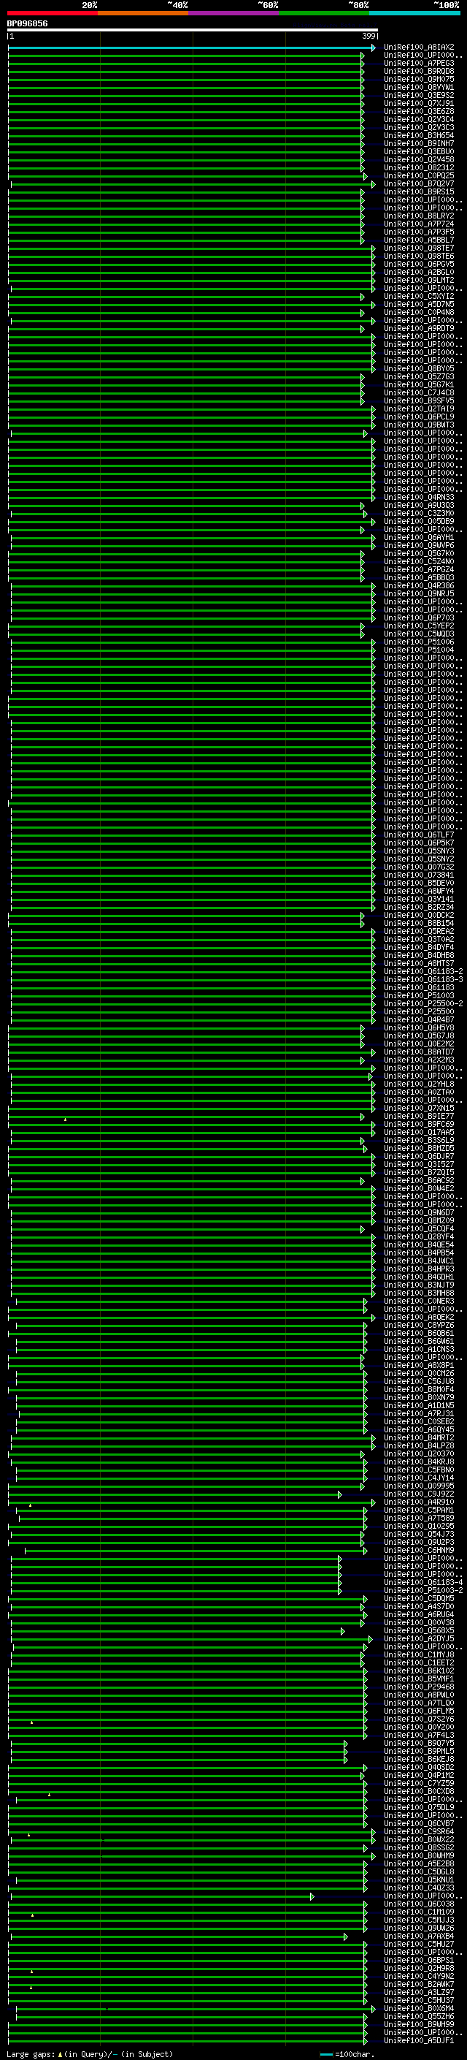Click the UniRef100_Q3V141 label

pos(419,899)
